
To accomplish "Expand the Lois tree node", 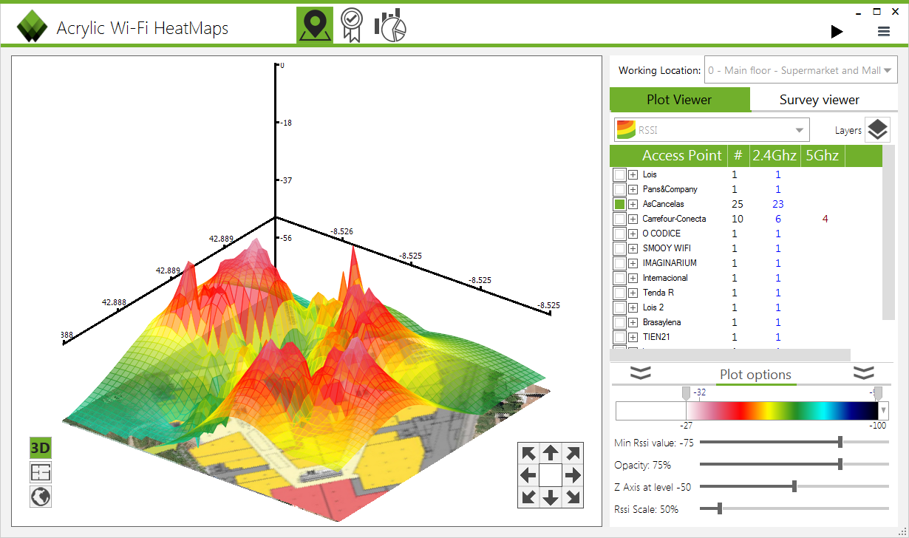I will 633,174.
